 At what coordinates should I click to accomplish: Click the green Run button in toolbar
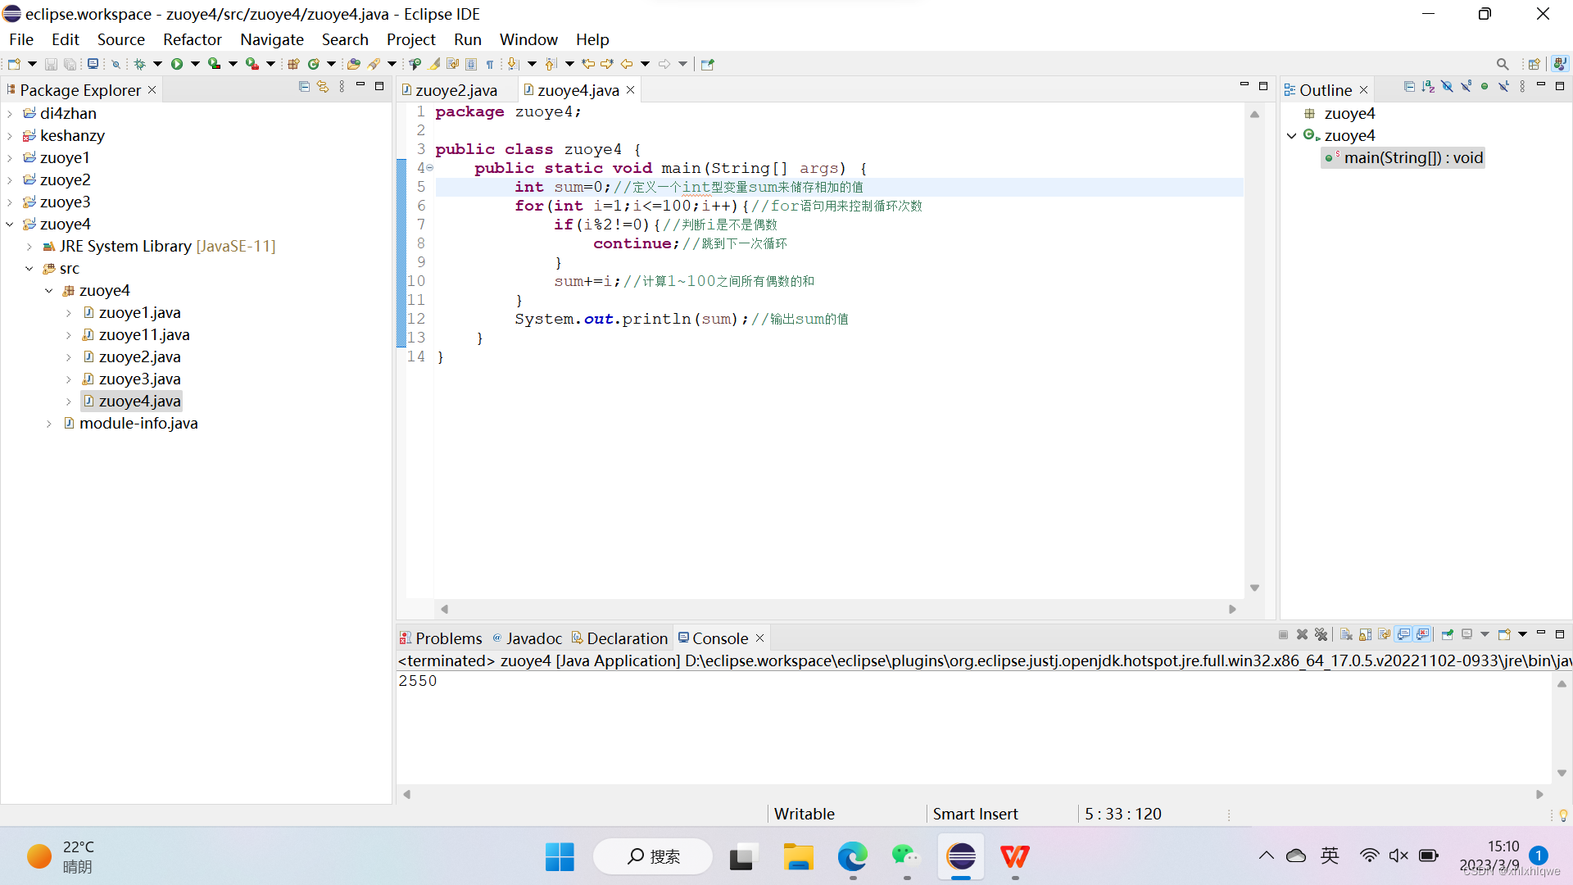[x=177, y=64]
